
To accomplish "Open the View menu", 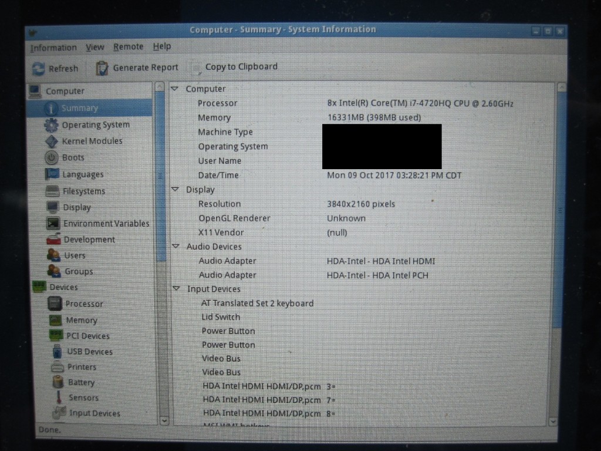I will tap(94, 47).
